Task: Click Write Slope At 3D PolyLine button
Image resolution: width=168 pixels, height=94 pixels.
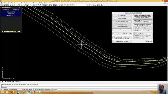Action: click(148, 36)
